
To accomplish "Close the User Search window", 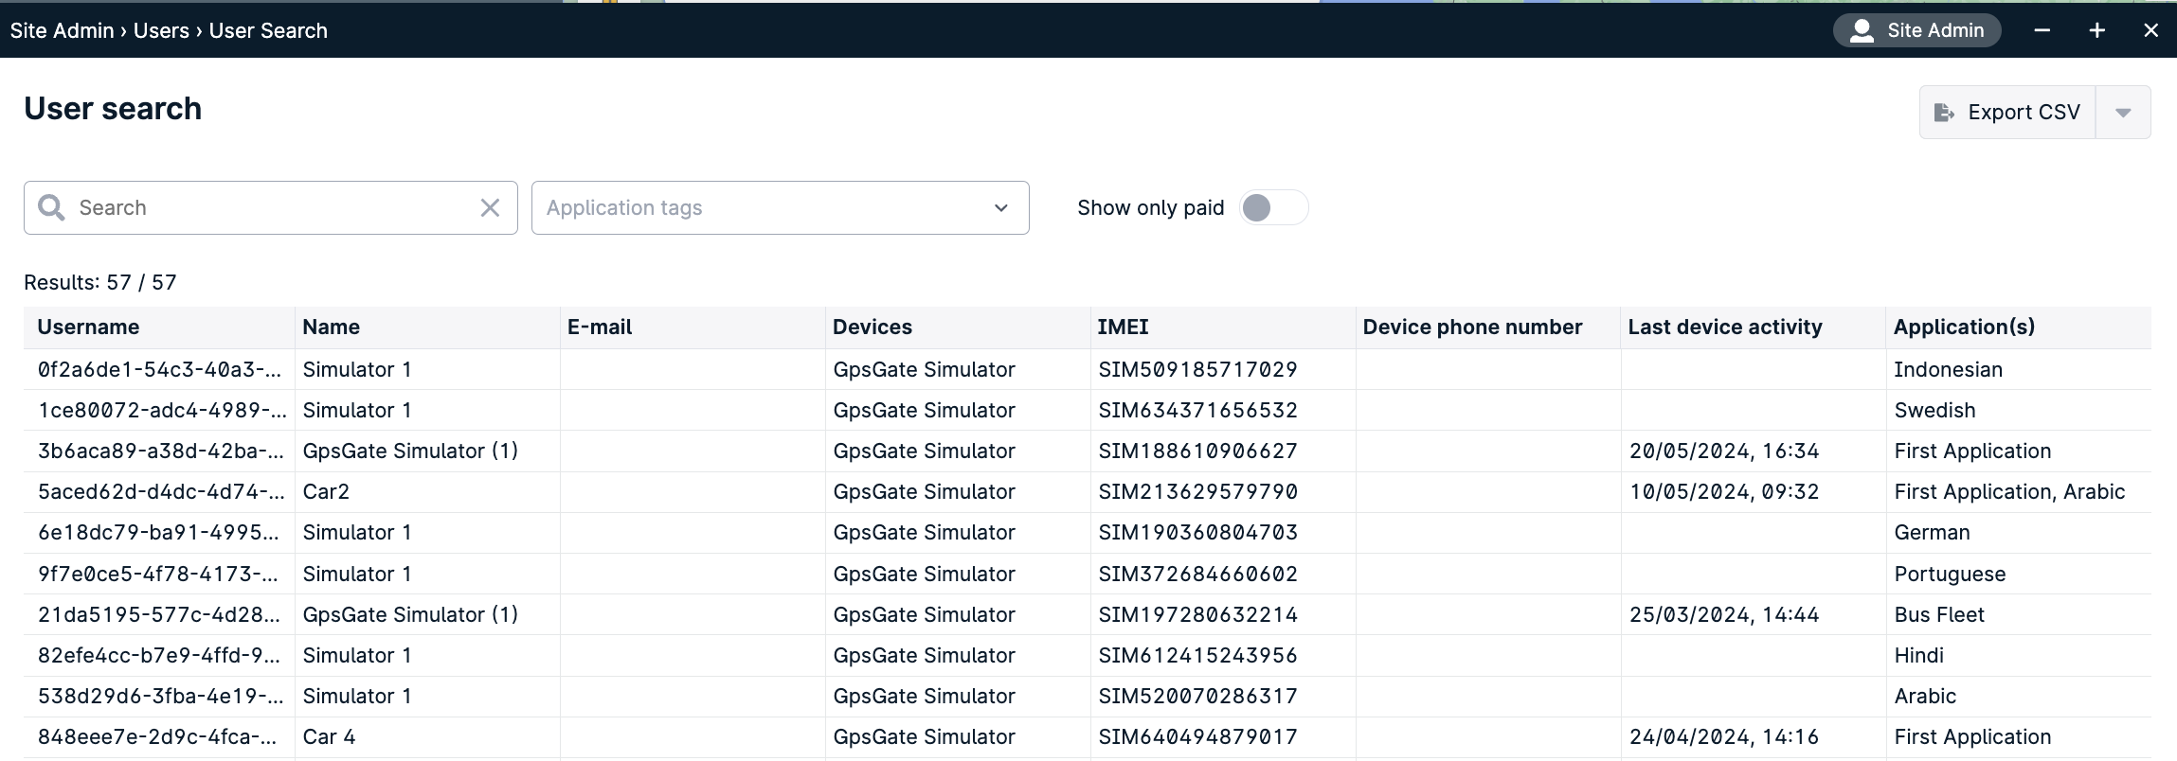I will pyautogui.click(x=2151, y=30).
